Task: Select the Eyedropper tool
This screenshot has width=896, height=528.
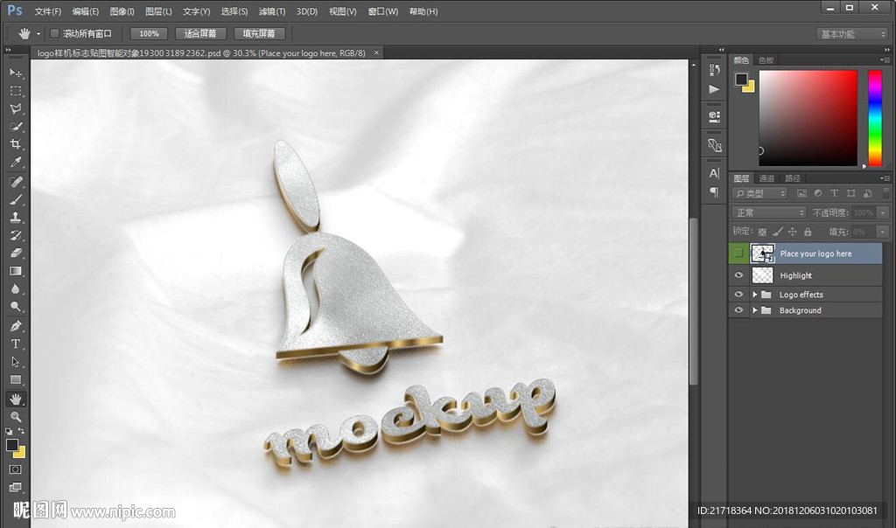Action: pyautogui.click(x=16, y=163)
